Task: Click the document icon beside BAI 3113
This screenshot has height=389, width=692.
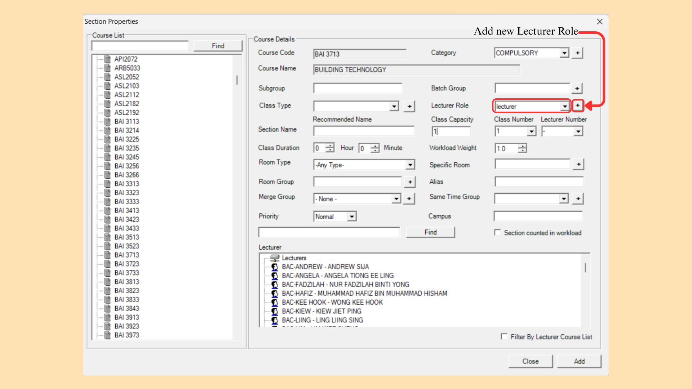Action: pyautogui.click(x=107, y=121)
